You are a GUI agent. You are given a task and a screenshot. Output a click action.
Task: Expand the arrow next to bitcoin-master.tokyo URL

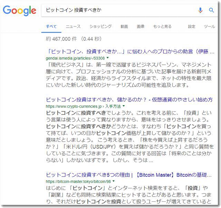pyautogui.click(x=114, y=181)
